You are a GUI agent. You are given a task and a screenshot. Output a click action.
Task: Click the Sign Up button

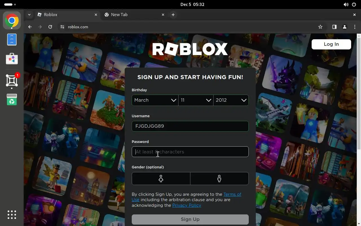(190, 220)
